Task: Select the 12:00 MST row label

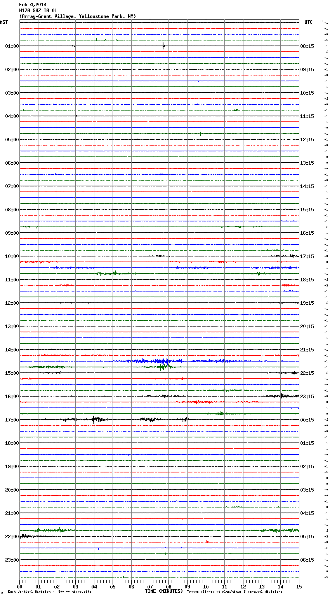Action: pos(12,303)
